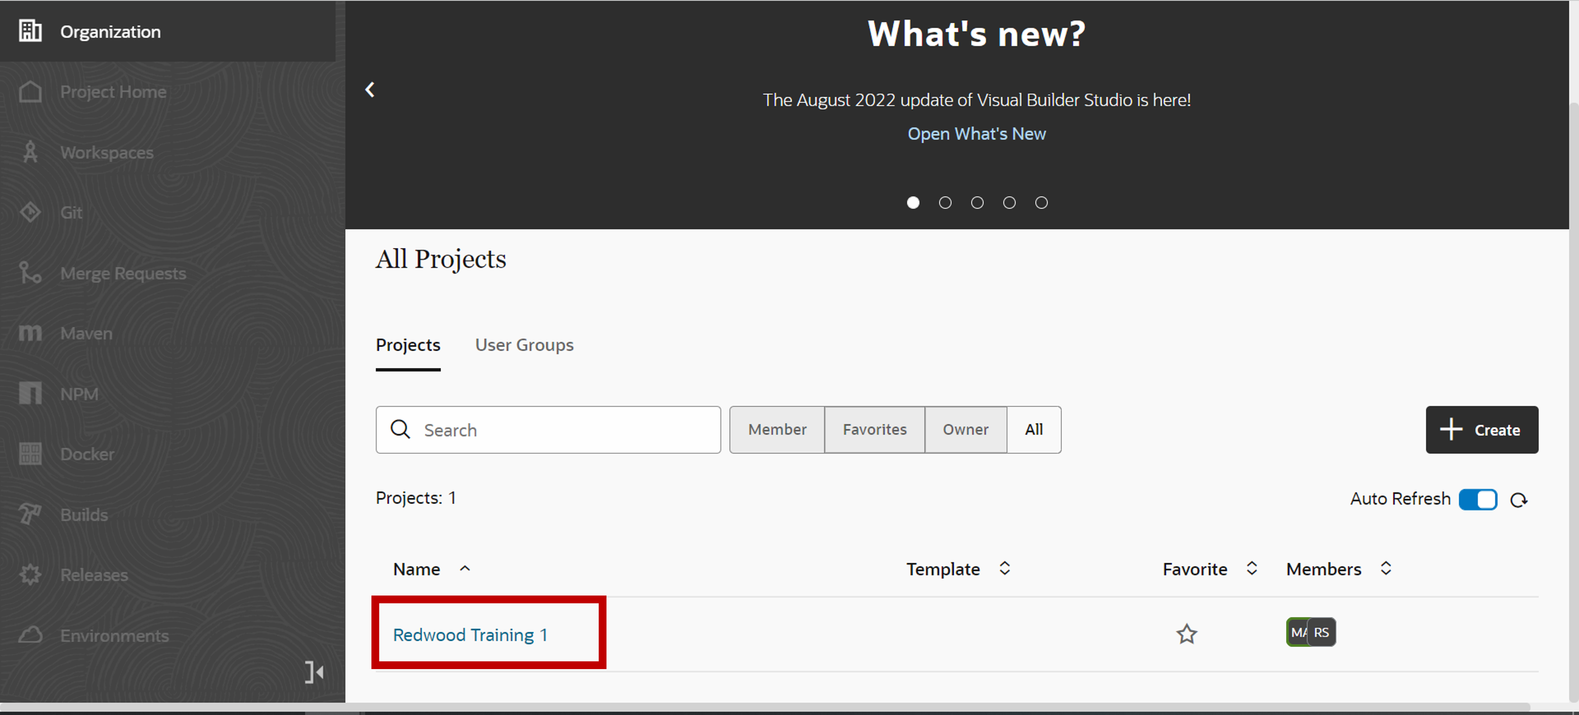Image resolution: width=1579 pixels, height=715 pixels.
Task: Open Docker container icon
Action: pyautogui.click(x=30, y=454)
